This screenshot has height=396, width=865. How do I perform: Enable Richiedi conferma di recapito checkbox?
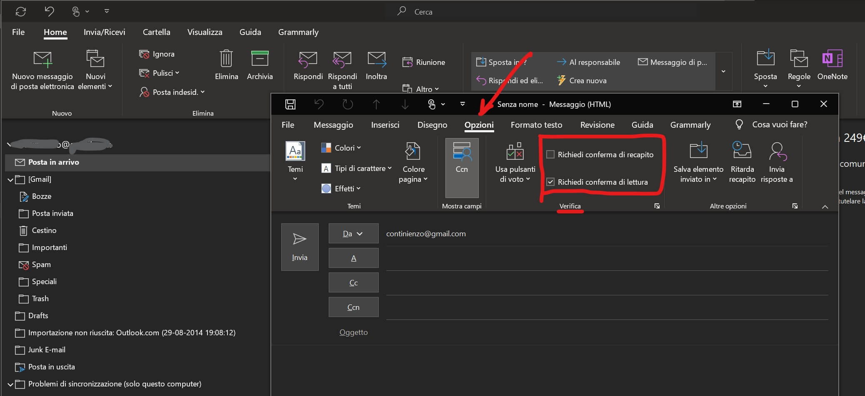click(550, 155)
